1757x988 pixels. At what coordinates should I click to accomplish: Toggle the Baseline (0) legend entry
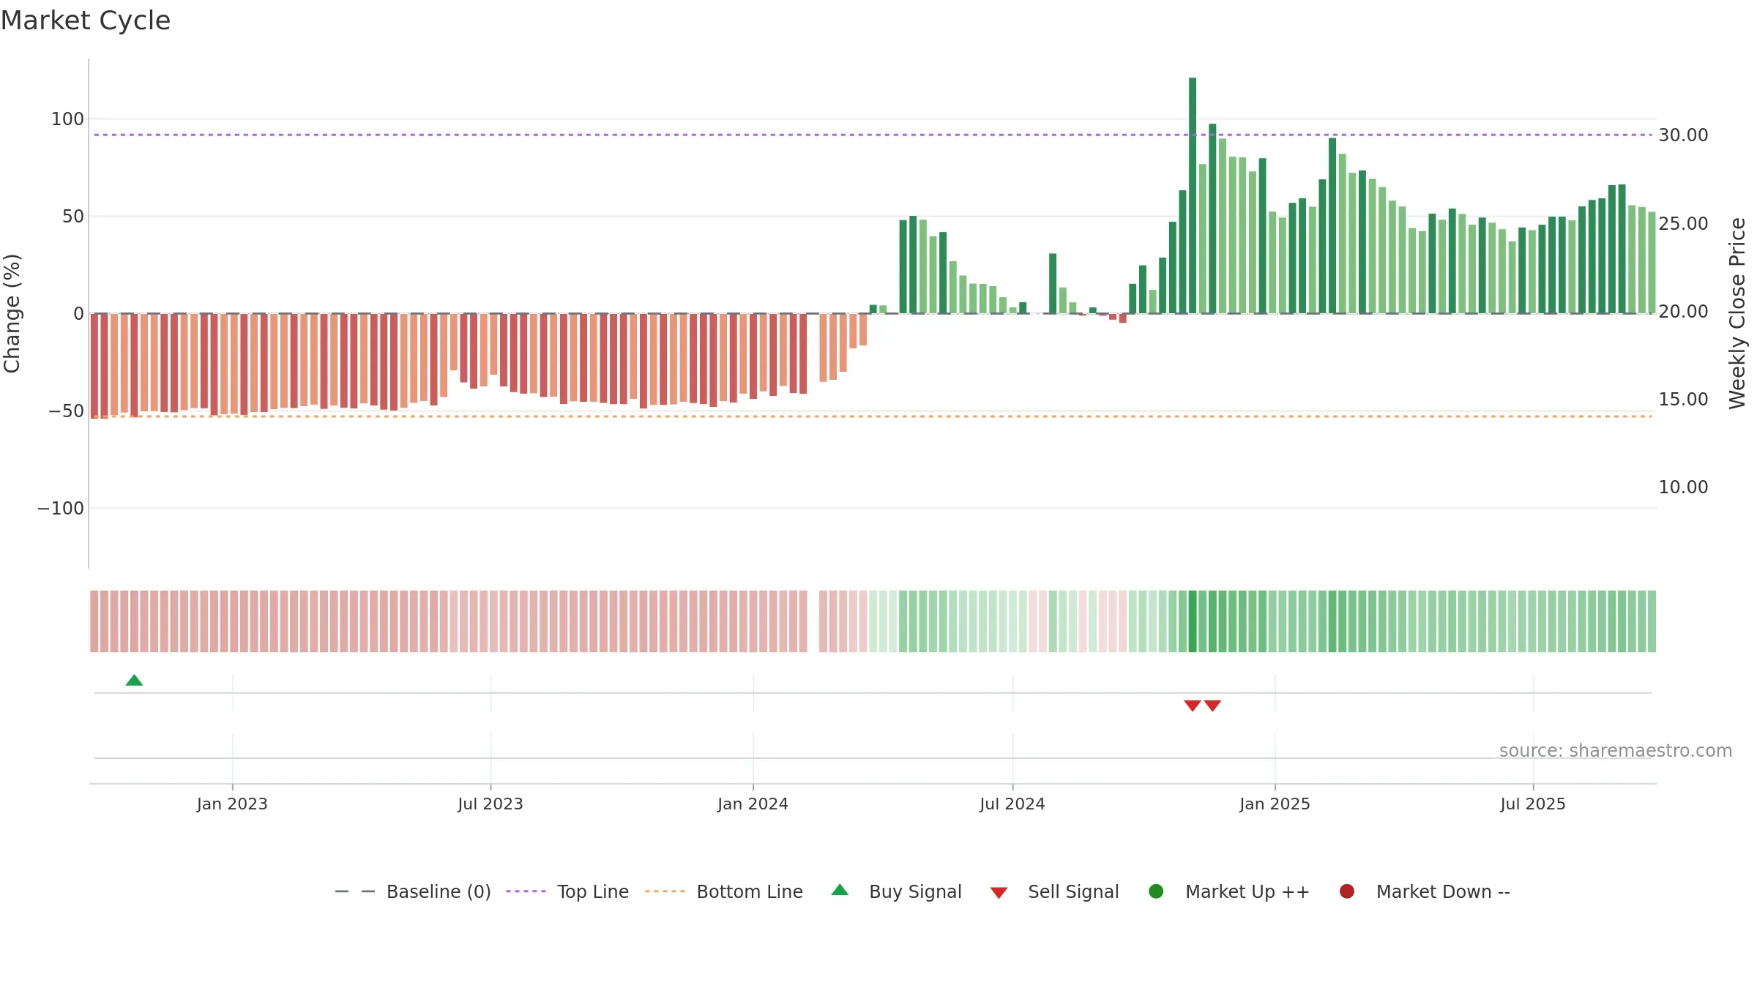tap(412, 891)
